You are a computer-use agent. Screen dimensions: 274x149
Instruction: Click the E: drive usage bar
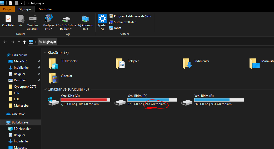coord(219,100)
